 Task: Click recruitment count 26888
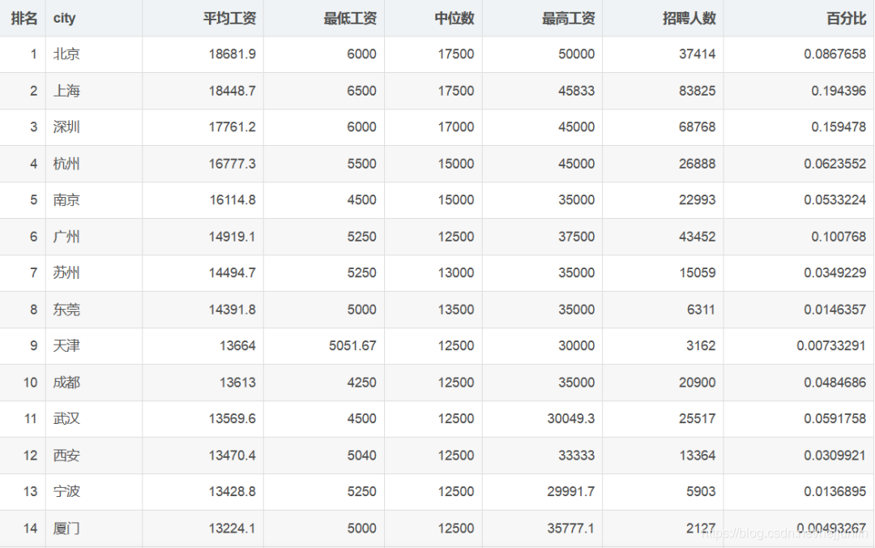[x=697, y=164]
